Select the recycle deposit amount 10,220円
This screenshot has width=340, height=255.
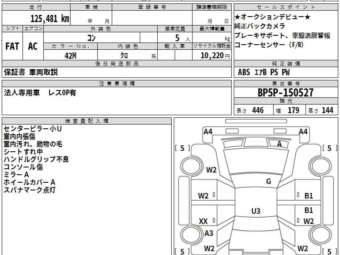215,56
